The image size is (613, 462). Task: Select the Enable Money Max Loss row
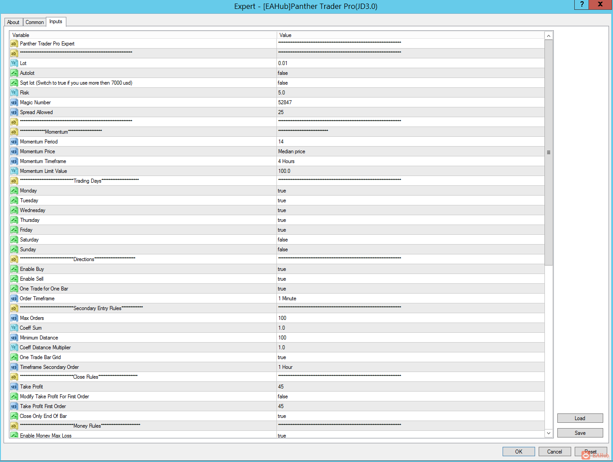pos(277,435)
